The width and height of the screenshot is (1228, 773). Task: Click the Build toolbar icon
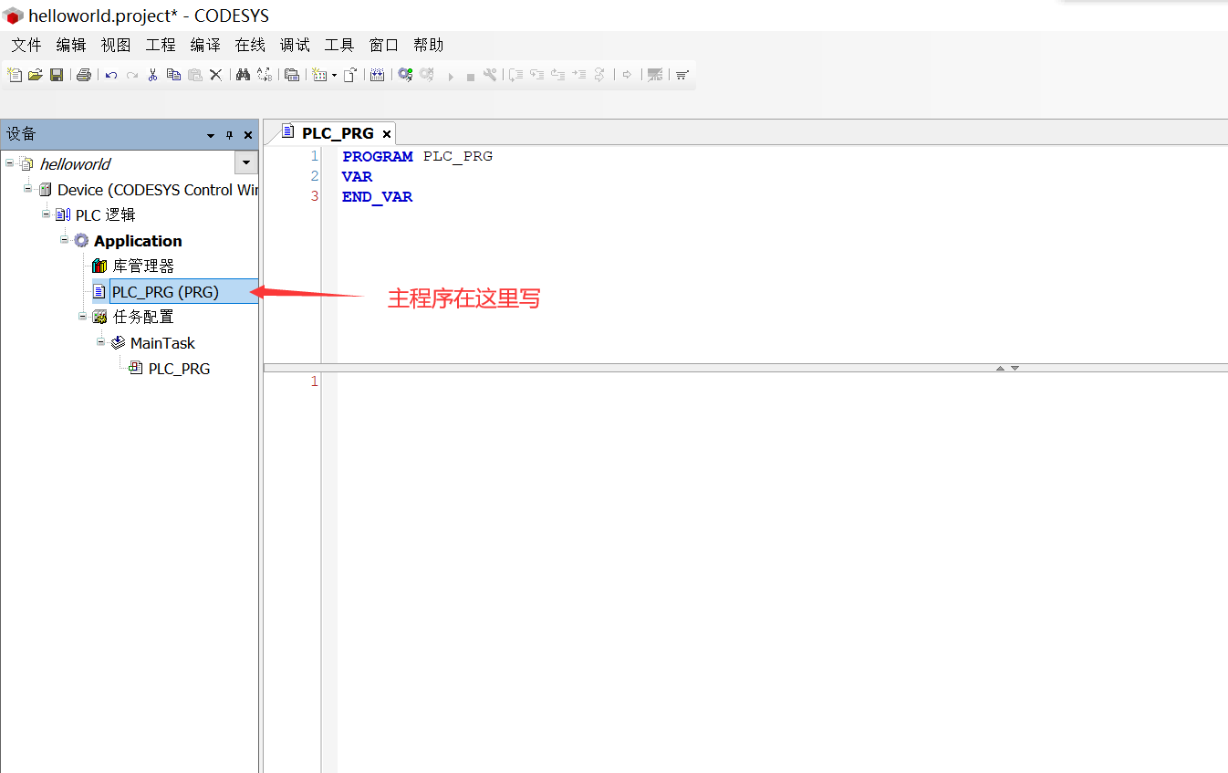tap(378, 74)
